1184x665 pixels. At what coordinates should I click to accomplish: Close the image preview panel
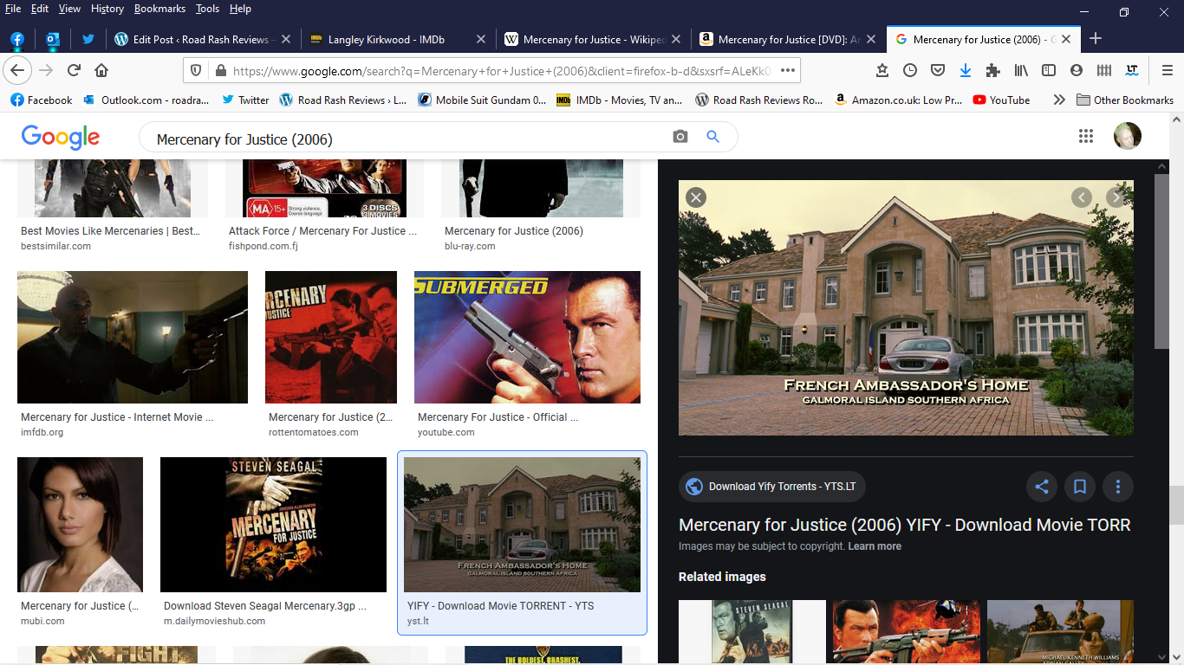pyautogui.click(x=695, y=197)
